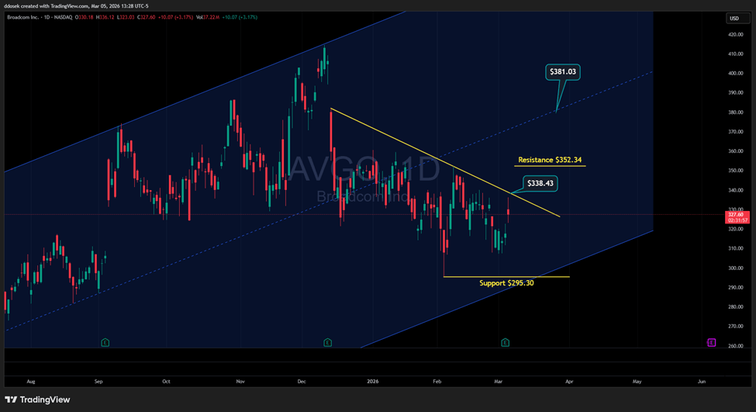Click the May label on time axis
The image size is (756, 412).
click(637, 381)
